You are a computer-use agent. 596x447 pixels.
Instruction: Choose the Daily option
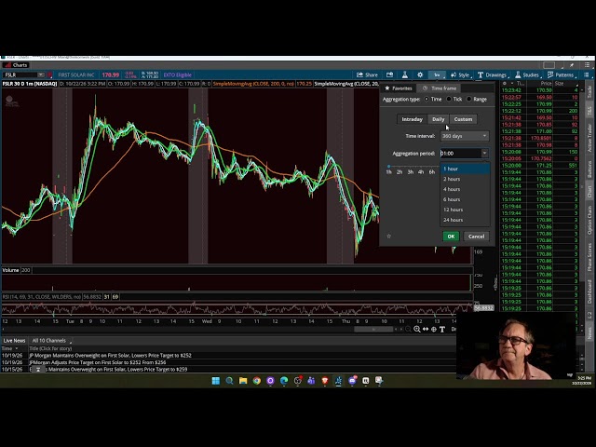click(439, 119)
